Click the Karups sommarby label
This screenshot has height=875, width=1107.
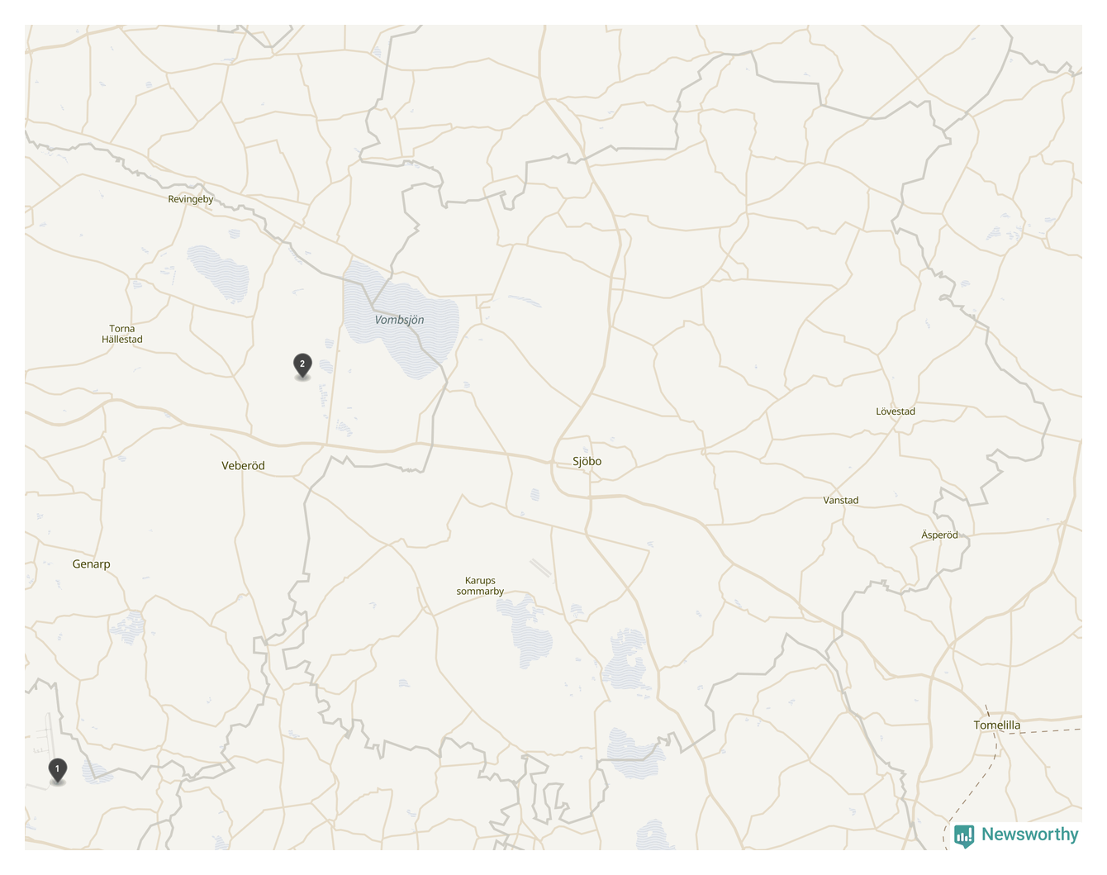pyautogui.click(x=480, y=586)
